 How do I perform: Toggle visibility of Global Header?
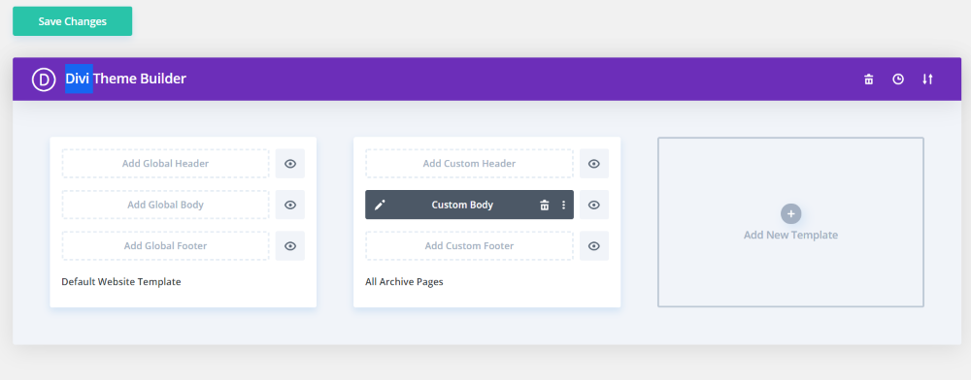(290, 164)
